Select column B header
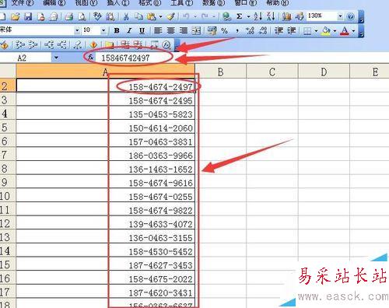The width and height of the screenshot is (389, 308). coord(220,72)
